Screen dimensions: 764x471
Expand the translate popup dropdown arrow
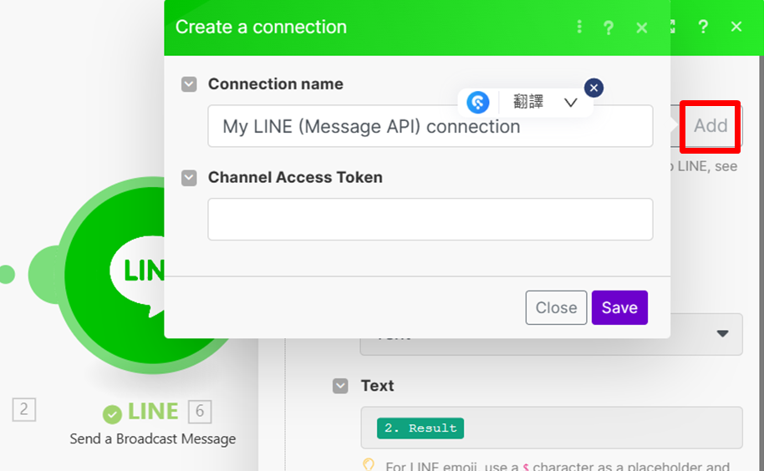tap(571, 103)
